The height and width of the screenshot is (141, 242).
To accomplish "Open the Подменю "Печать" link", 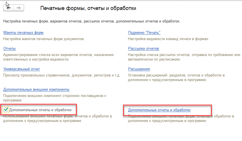I will click(x=144, y=33).
